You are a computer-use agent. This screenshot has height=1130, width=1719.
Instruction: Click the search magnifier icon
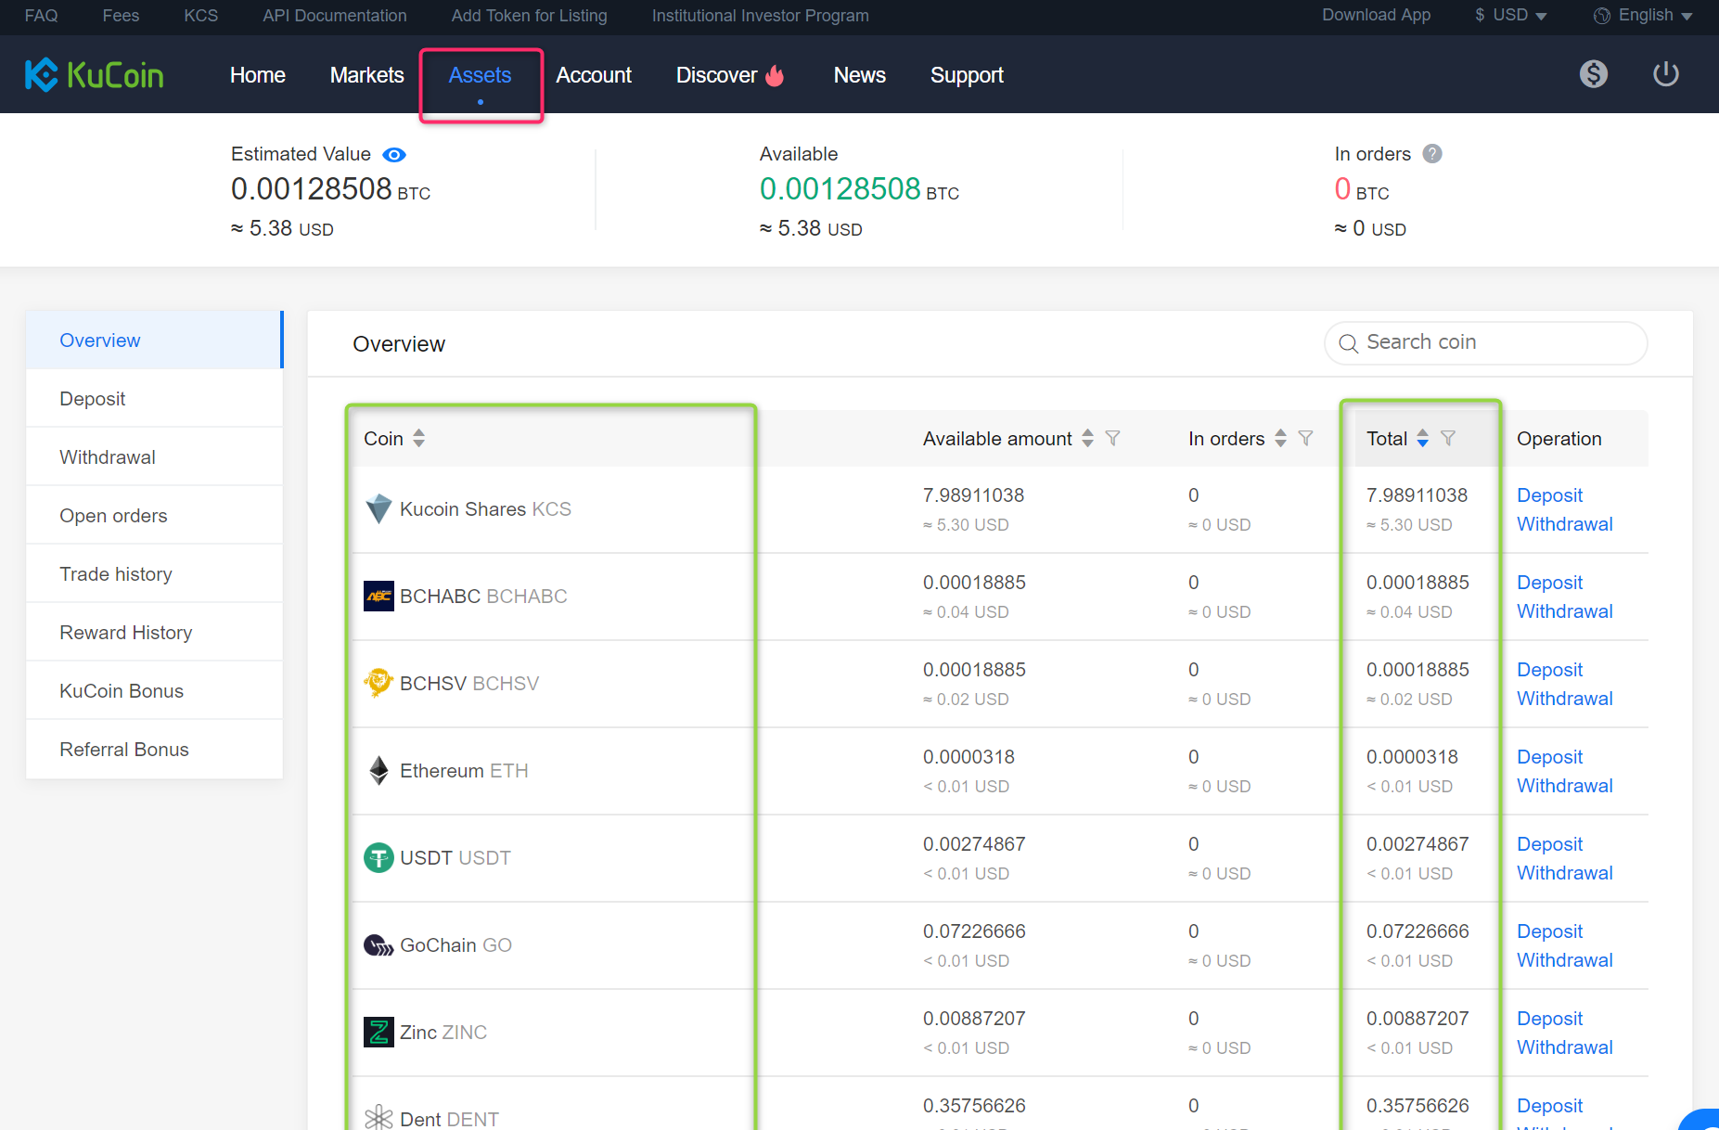pyautogui.click(x=1348, y=343)
